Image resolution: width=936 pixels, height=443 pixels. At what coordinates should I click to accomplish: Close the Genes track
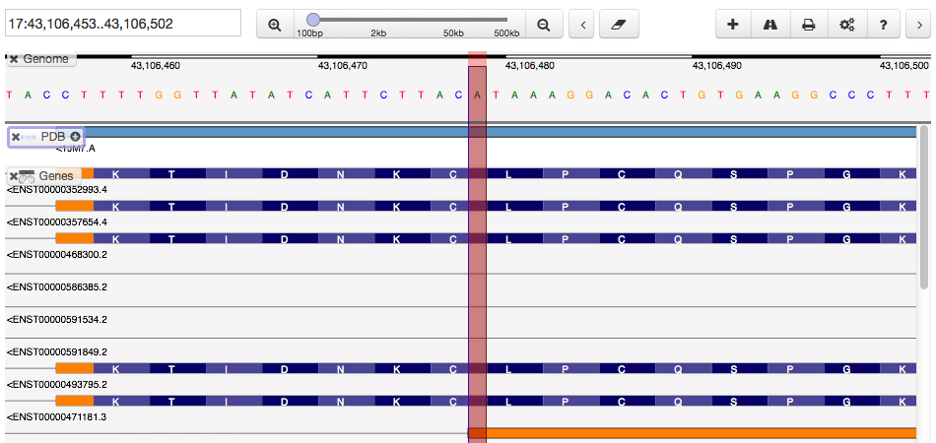15,176
